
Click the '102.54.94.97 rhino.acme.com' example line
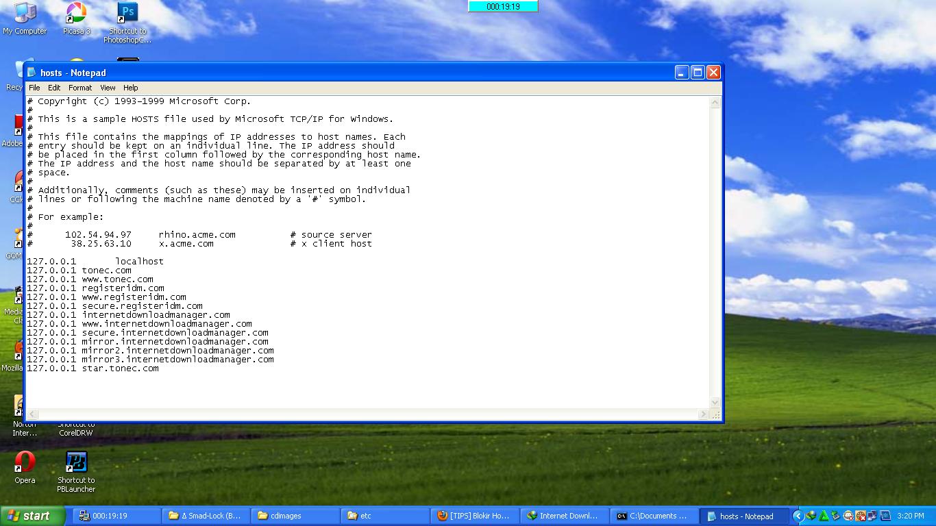[199, 234]
